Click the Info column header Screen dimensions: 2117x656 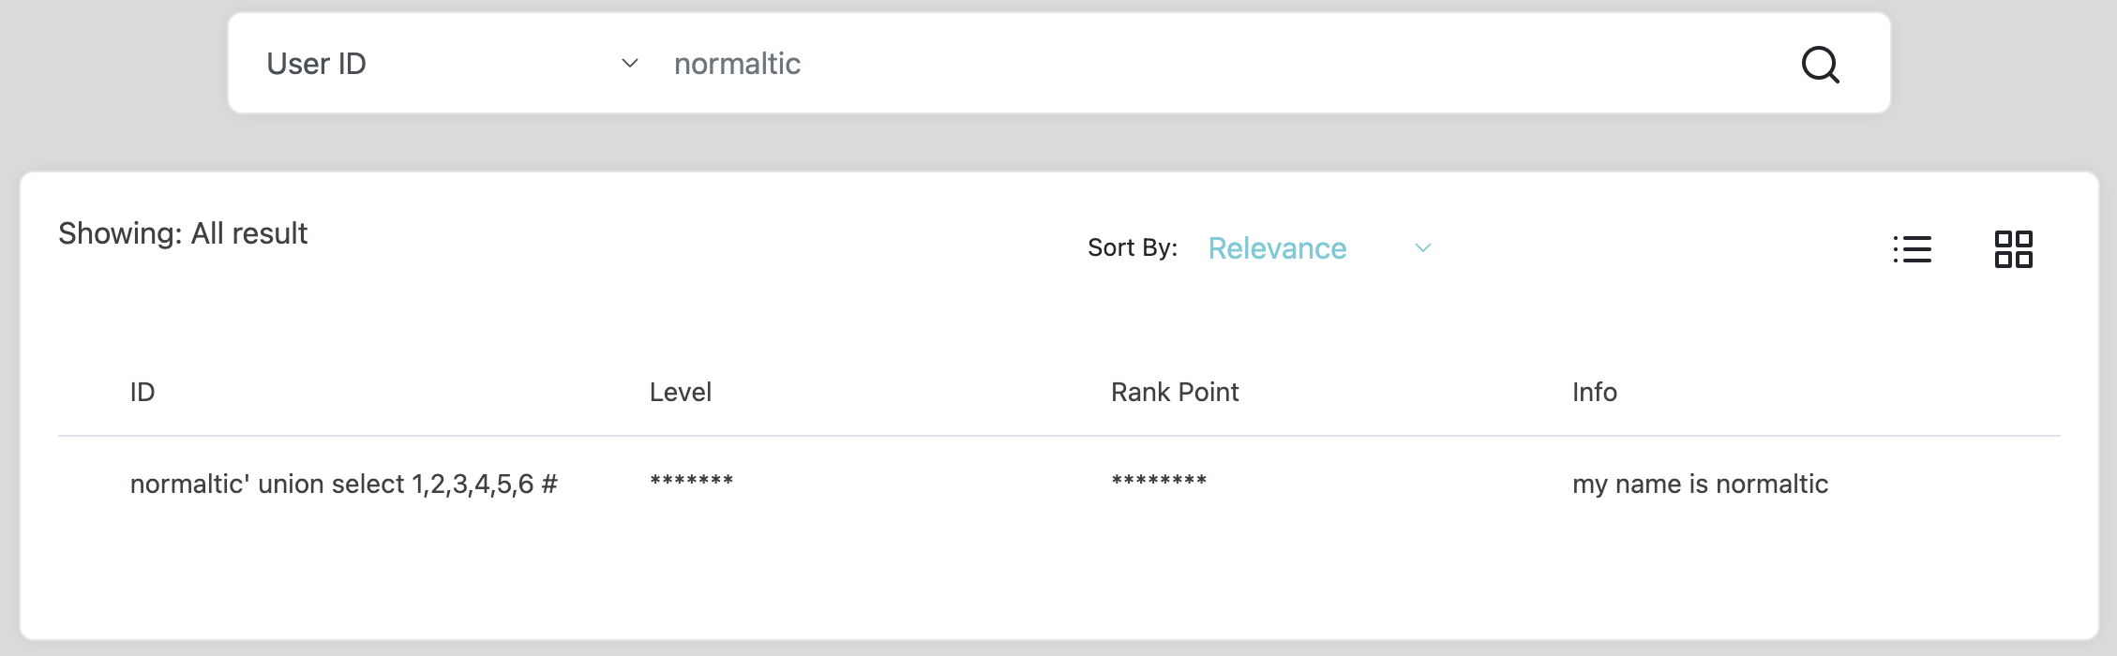click(x=1594, y=392)
